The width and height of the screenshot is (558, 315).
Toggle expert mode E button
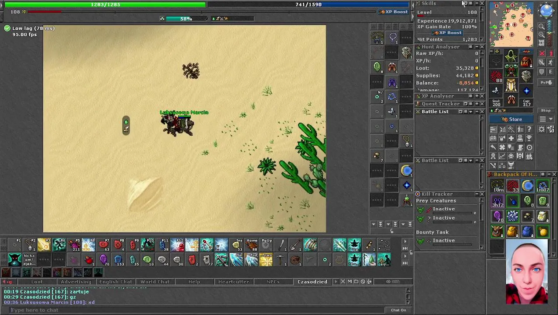click(x=551, y=71)
